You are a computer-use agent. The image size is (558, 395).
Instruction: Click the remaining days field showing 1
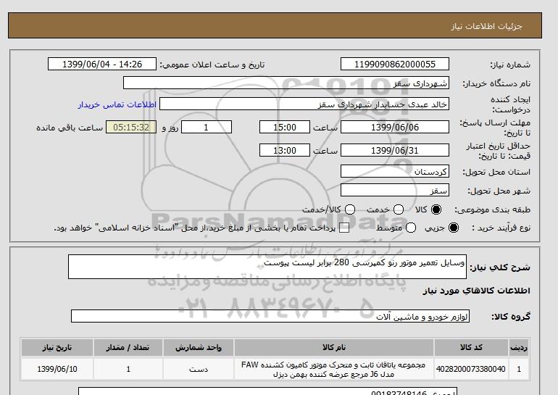point(207,127)
